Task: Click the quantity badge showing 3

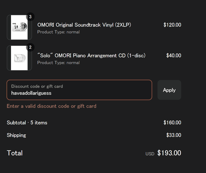Action: point(30,17)
